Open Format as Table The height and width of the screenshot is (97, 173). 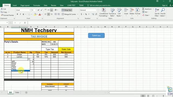pyautogui.click(x=112, y=12)
